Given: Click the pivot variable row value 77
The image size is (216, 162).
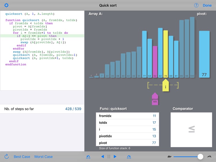Looking at the screenshot, I should [x=154, y=143].
